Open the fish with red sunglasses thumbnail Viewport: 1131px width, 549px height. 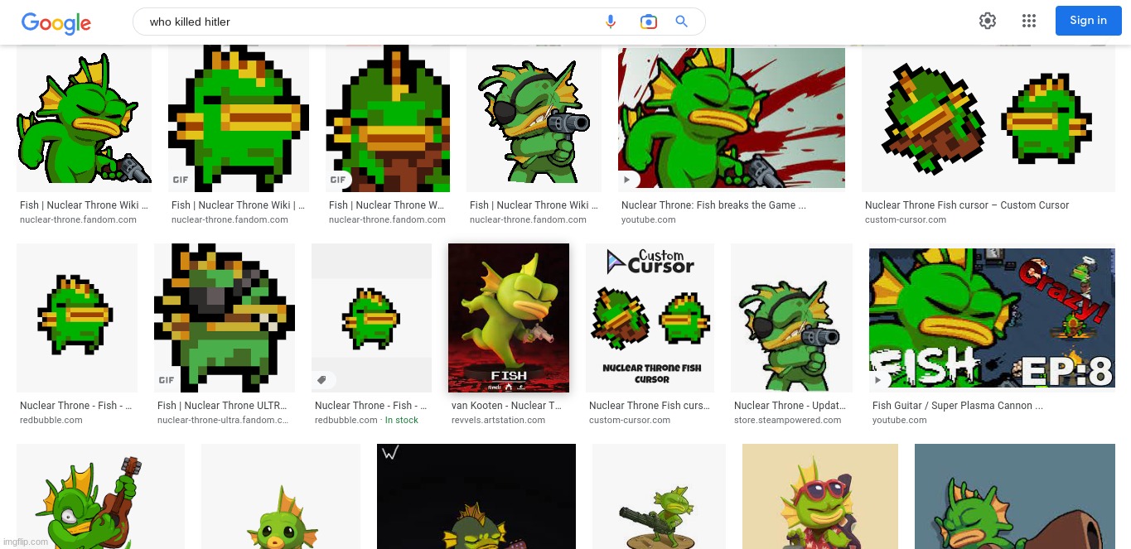click(819, 496)
